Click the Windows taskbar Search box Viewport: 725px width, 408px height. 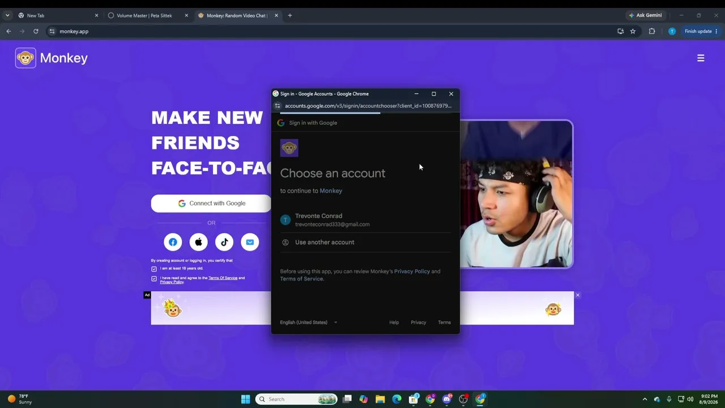point(296,399)
